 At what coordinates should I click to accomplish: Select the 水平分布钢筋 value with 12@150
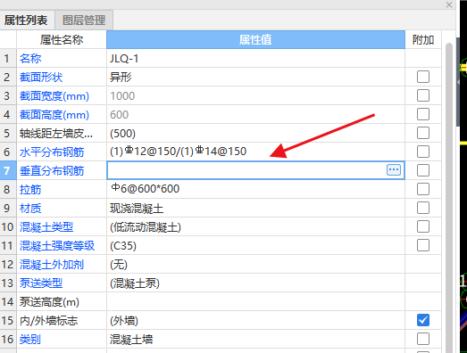click(x=255, y=152)
